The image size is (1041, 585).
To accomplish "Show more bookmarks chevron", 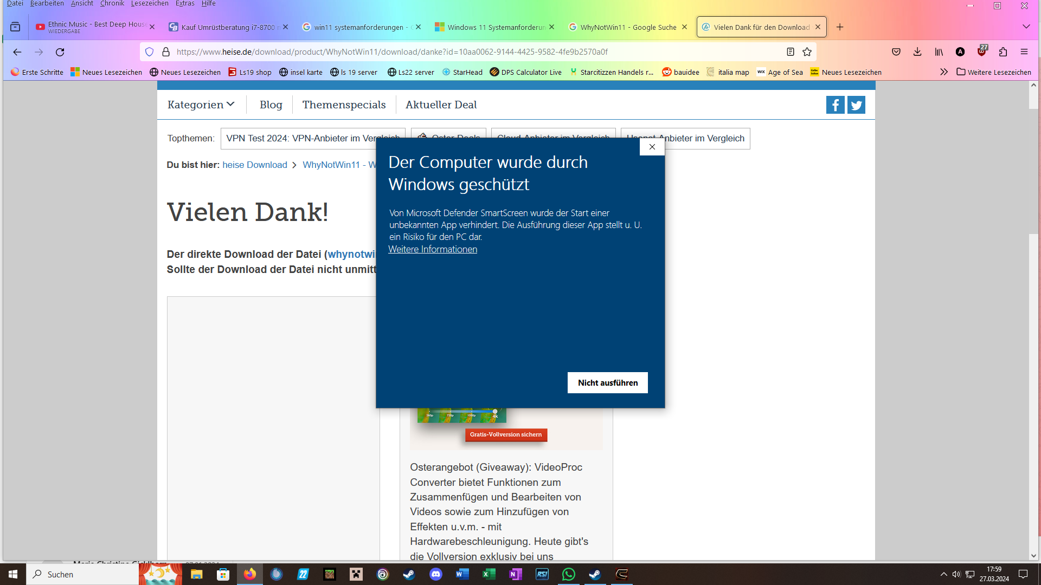I will [944, 72].
